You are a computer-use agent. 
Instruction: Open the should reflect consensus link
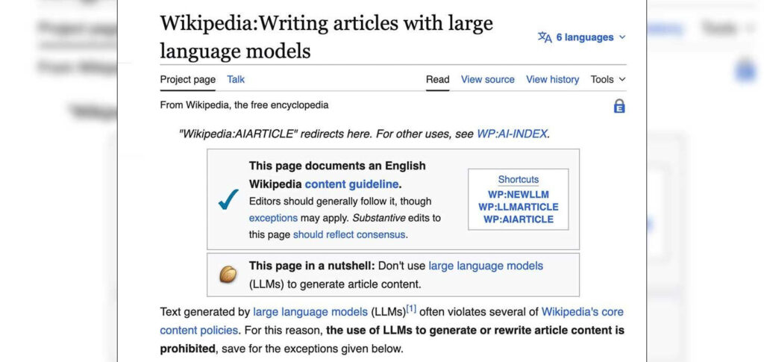pos(349,234)
